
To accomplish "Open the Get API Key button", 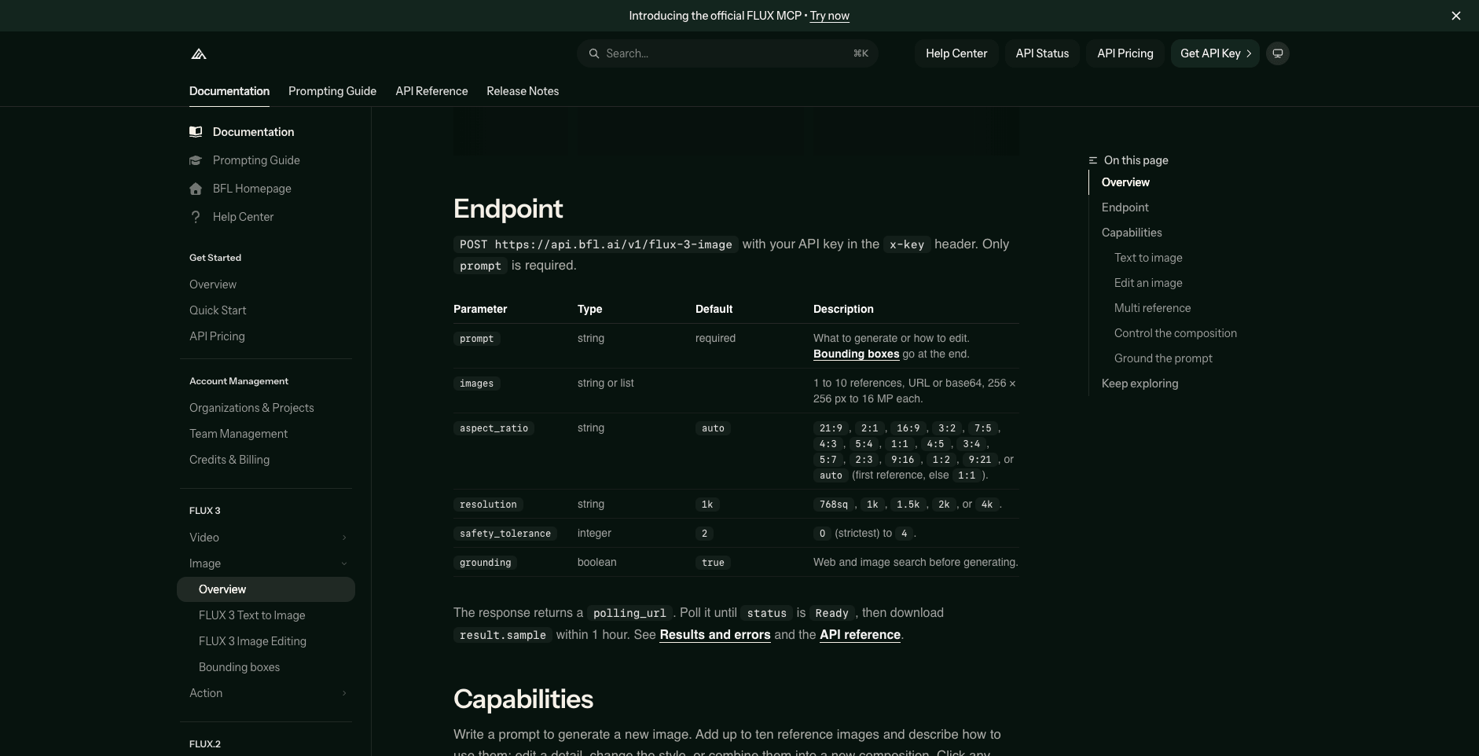I will click(x=1215, y=53).
